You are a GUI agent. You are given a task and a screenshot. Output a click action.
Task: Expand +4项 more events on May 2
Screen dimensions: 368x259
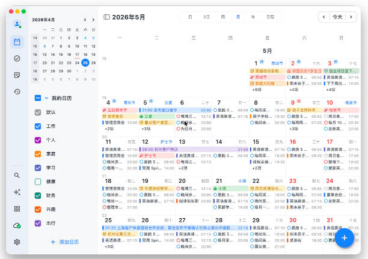pos(293,90)
